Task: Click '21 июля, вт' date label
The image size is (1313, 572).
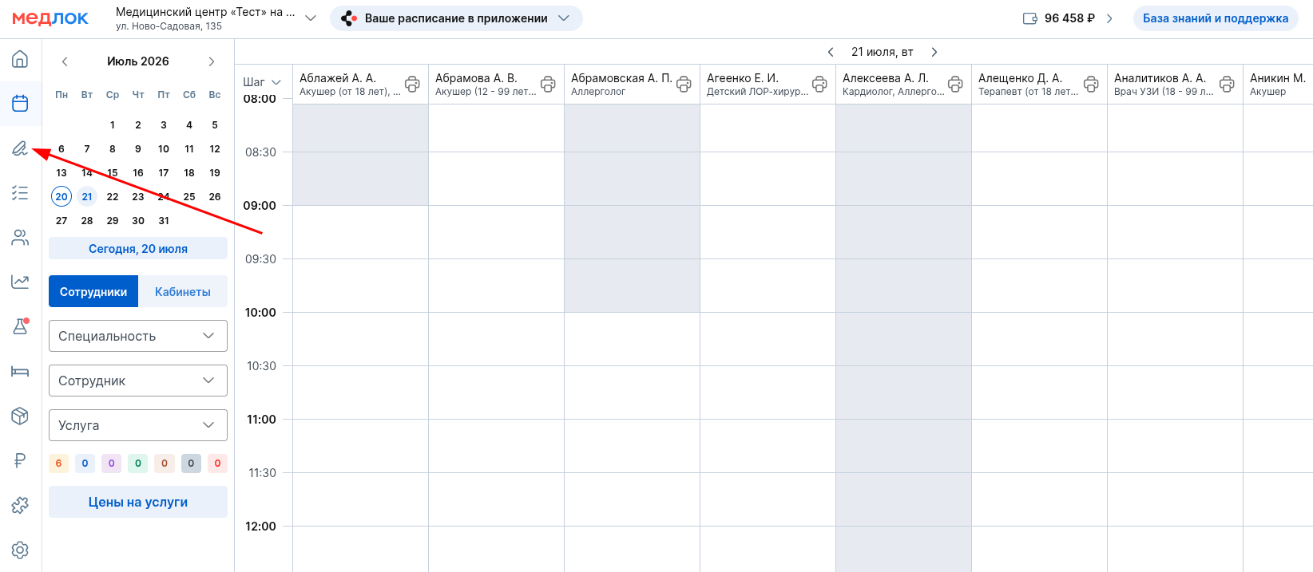Action: click(x=883, y=52)
